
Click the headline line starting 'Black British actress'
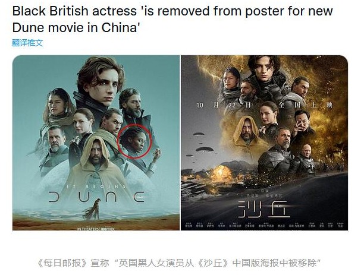172,11
